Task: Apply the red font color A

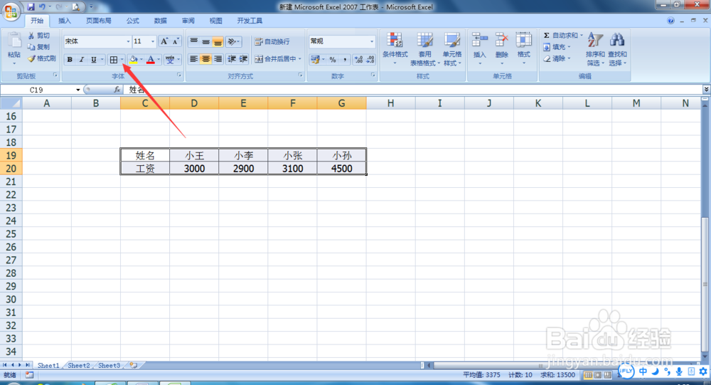Action: [x=151, y=60]
